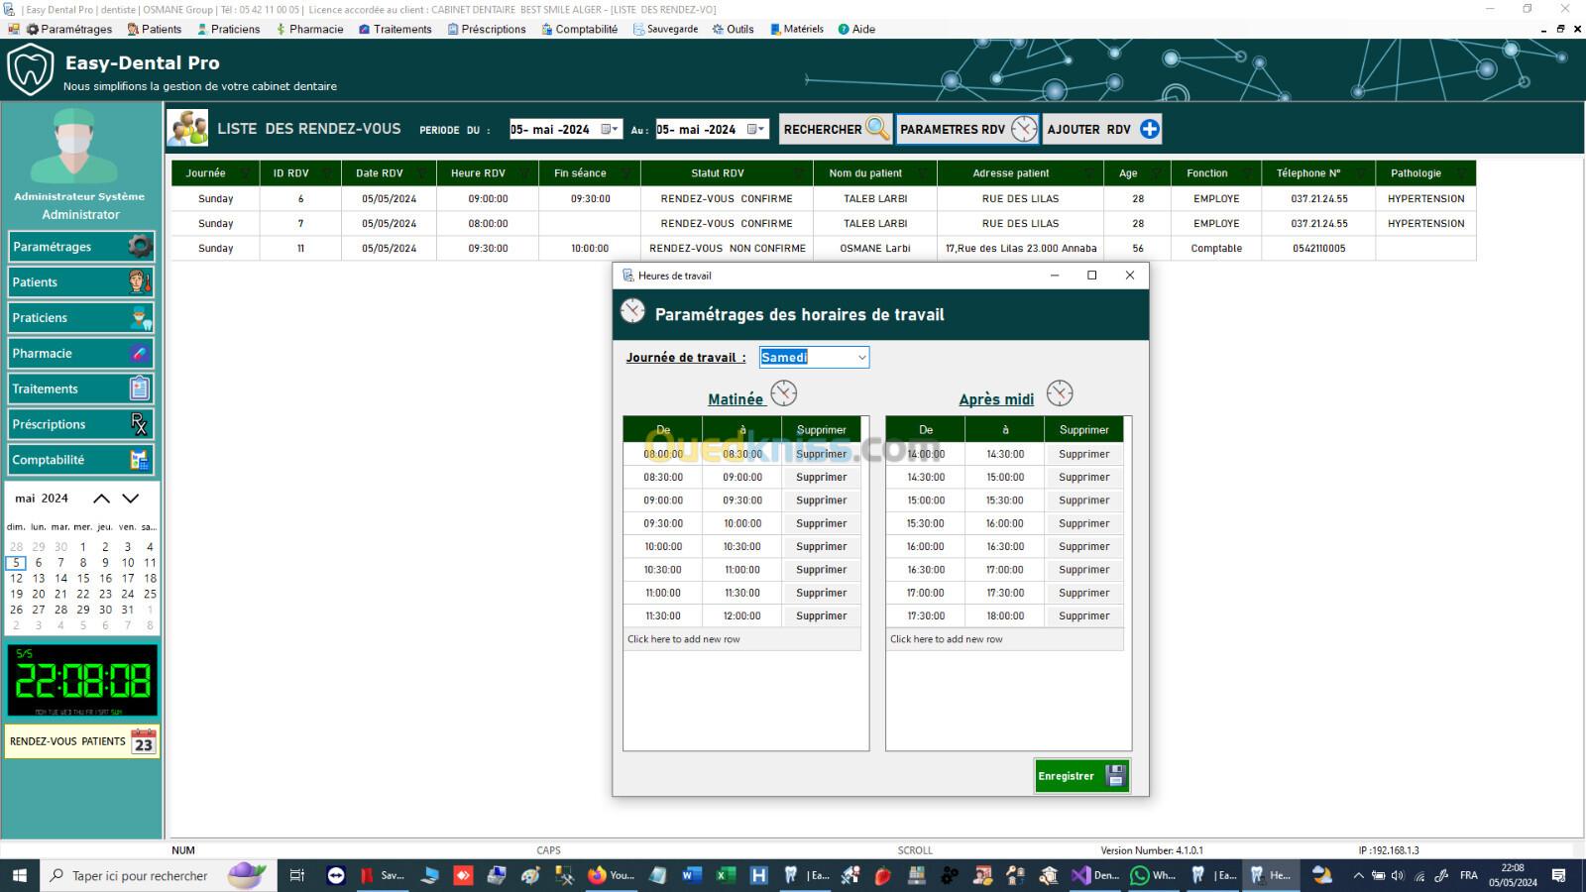
Task: Open the end date picker dropdown
Action: (x=760, y=129)
